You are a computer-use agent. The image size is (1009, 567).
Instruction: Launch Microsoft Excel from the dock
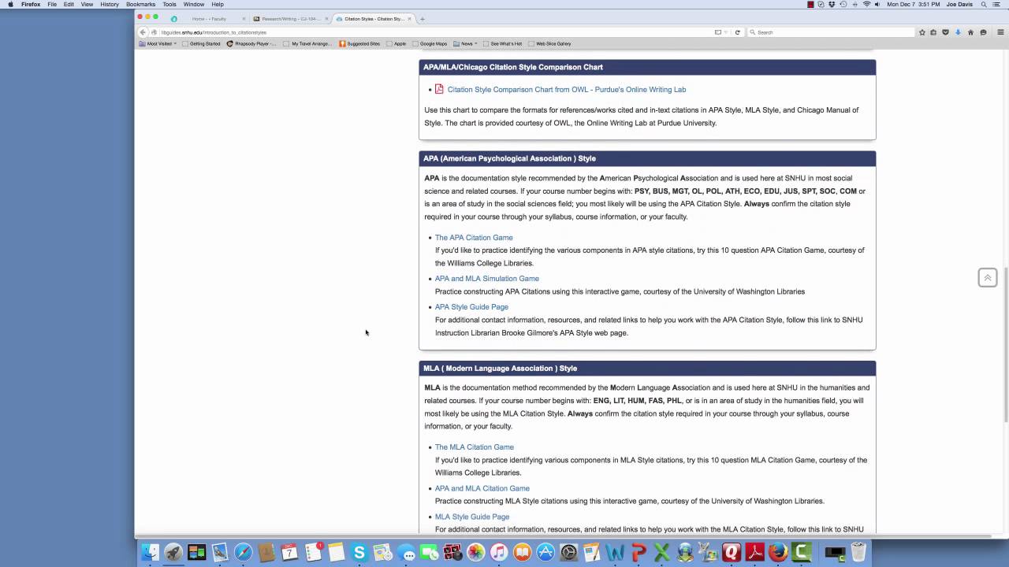coord(661,553)
